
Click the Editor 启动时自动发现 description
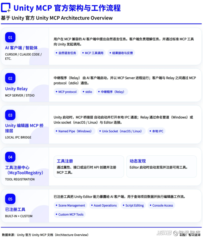point(159,167)
